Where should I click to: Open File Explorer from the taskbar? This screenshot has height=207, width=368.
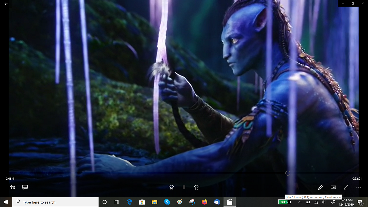point(154,202)
